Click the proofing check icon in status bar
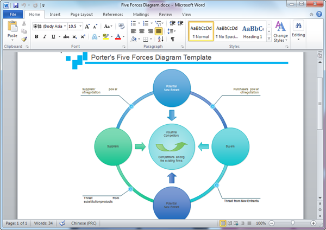The width and height of the screenshot is (326, 230). (62, 223)
